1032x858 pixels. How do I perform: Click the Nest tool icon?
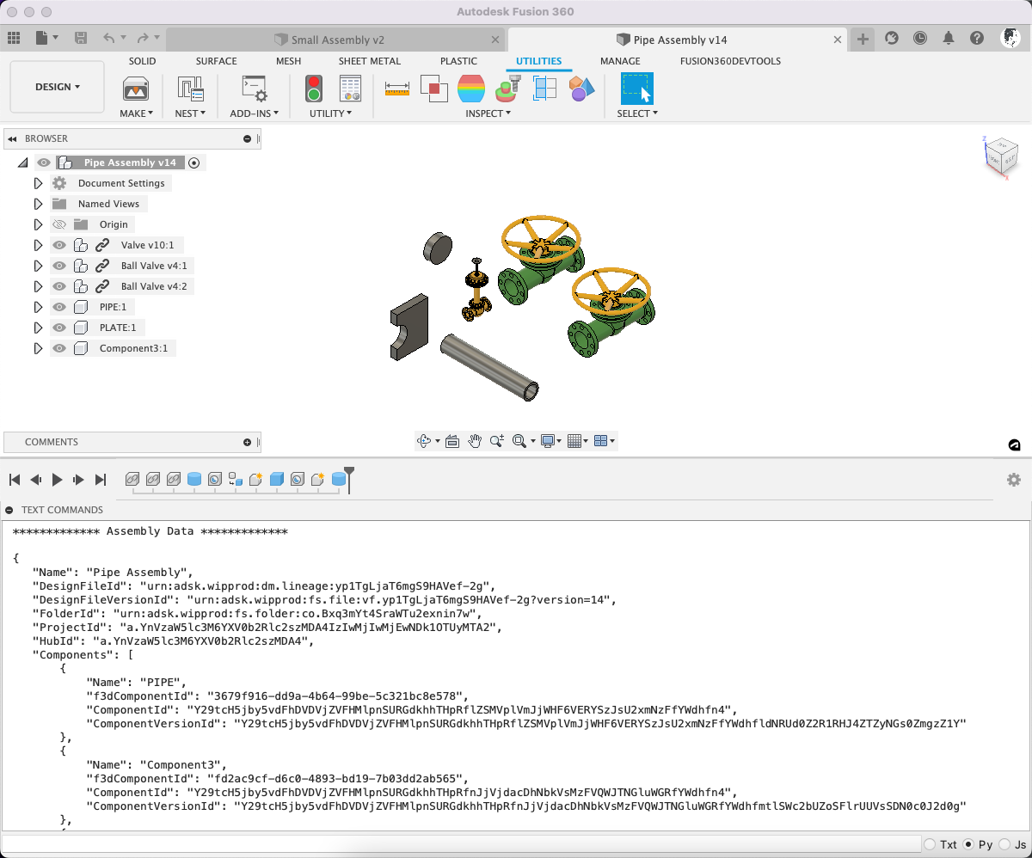tap(190, 89)
